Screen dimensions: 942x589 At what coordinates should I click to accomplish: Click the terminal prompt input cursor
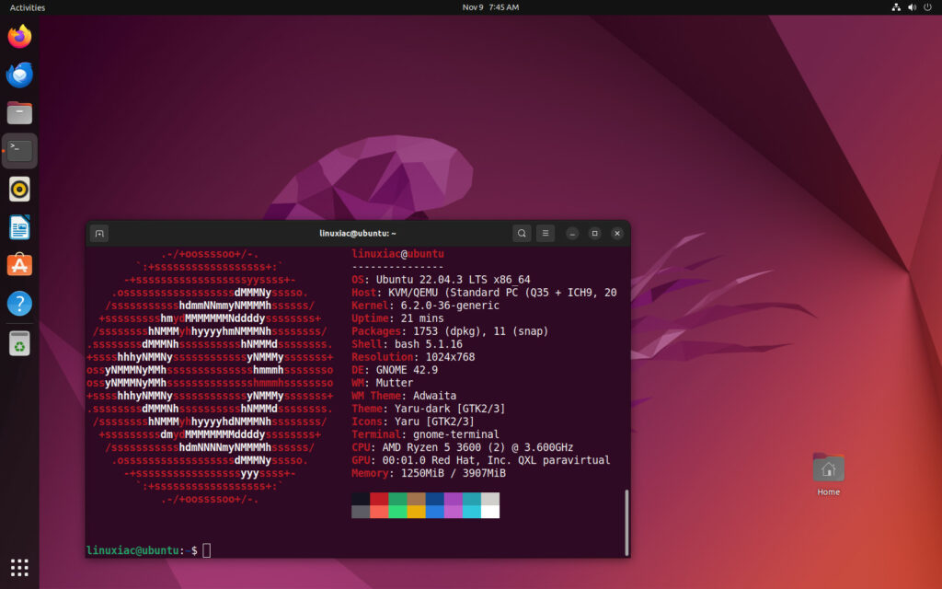(207, 550)
